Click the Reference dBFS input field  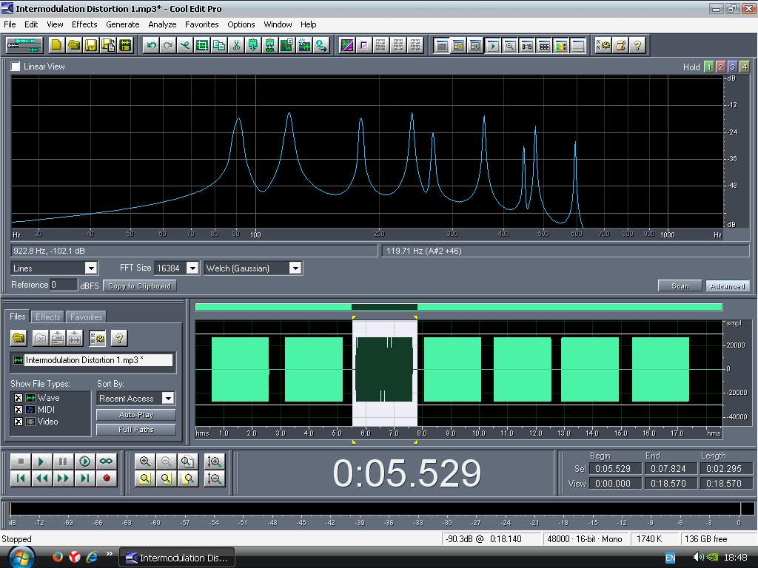point(64,285)
